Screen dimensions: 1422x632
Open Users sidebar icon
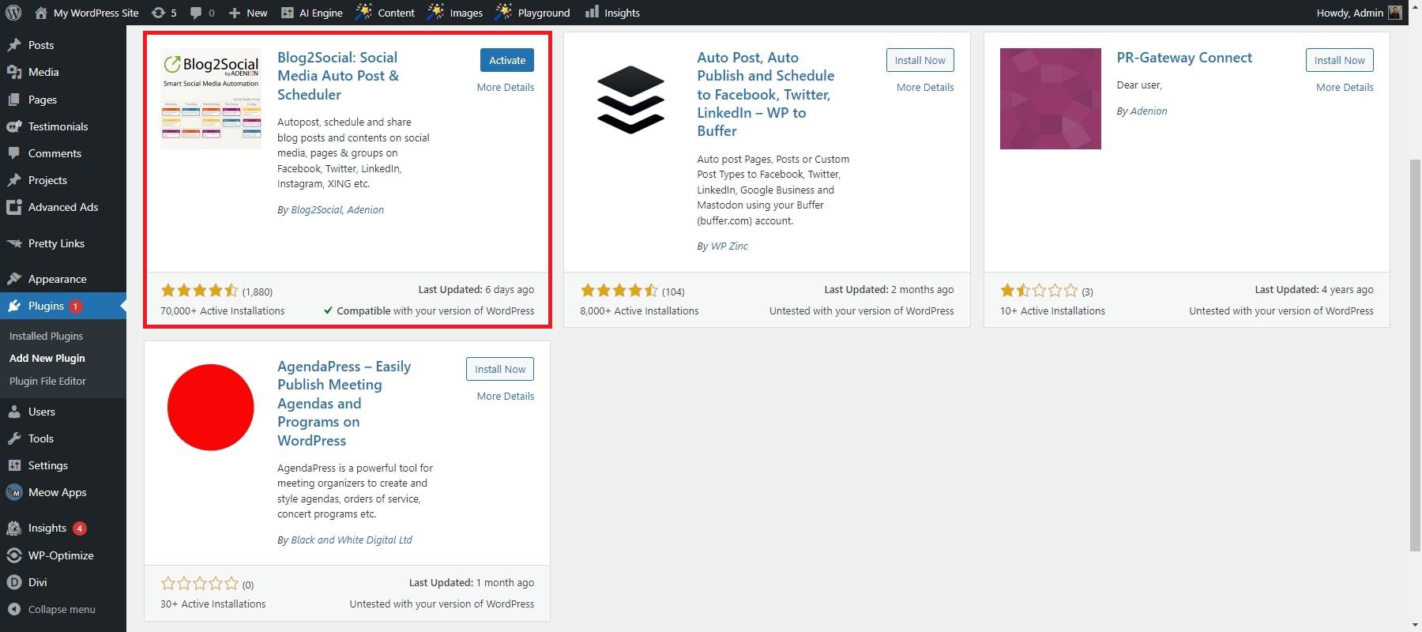point(14,412)
